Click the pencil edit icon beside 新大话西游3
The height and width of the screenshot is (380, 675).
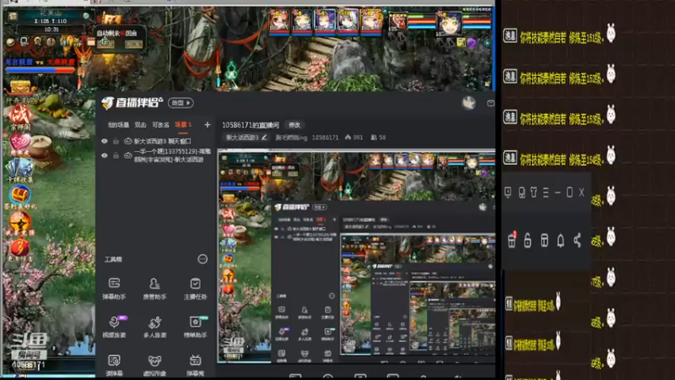coord(264,138)
